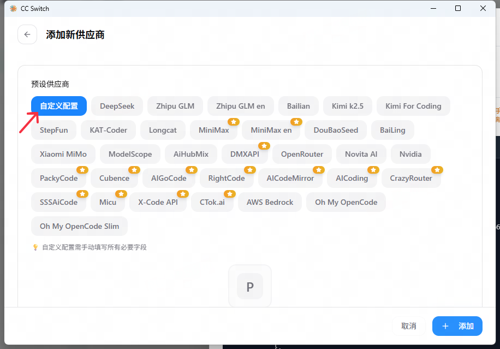Select the AICodeMirror provider
Screen dimensions: 500x349
pos(290,178)
